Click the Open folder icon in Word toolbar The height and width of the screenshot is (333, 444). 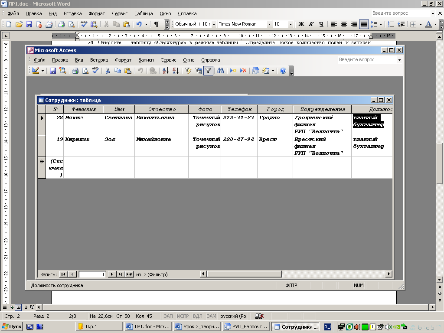click(19, 24)
